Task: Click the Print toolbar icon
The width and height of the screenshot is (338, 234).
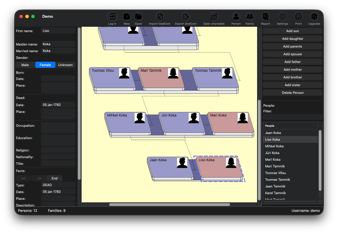Action: 298,17
